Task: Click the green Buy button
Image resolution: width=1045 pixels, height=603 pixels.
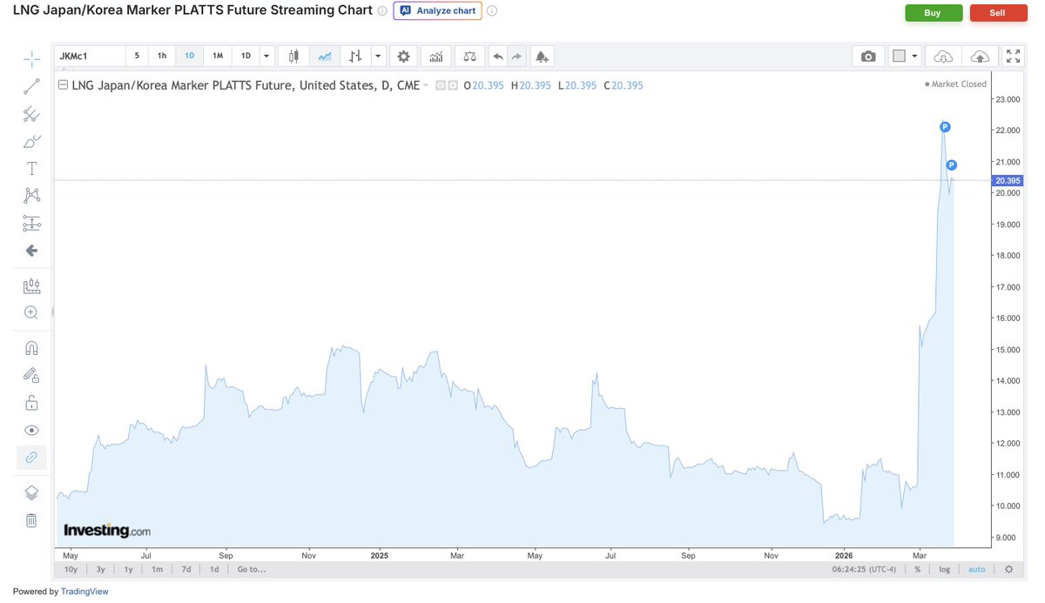Action: tap(934, 12)
